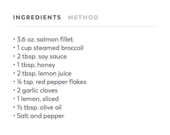Viewport: 170px width, 135px height.
Task: Click the bullet next to honey
Action: (14, 65)
